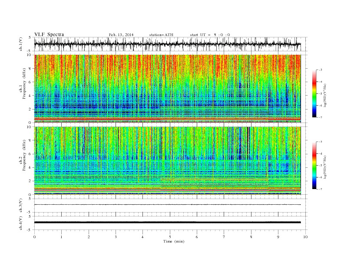Viewport: 344px width, 266px height.
Task: Click time axis tick label "2"
Action: (89, 237)
